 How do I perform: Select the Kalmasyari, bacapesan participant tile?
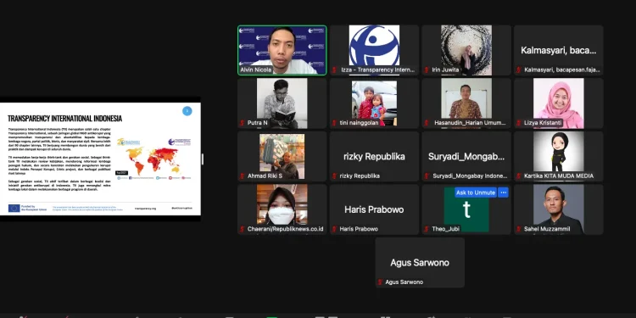[x=559, y=50]
